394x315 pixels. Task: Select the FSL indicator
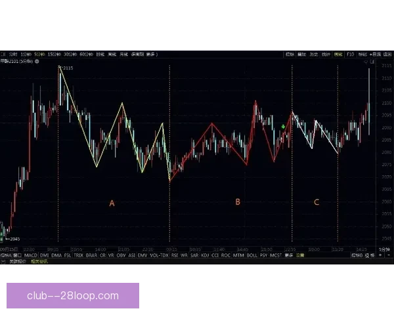point(68,255)
